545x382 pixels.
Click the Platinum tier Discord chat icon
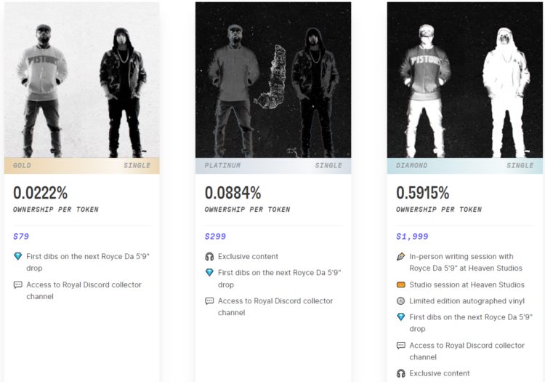point(209,301)
